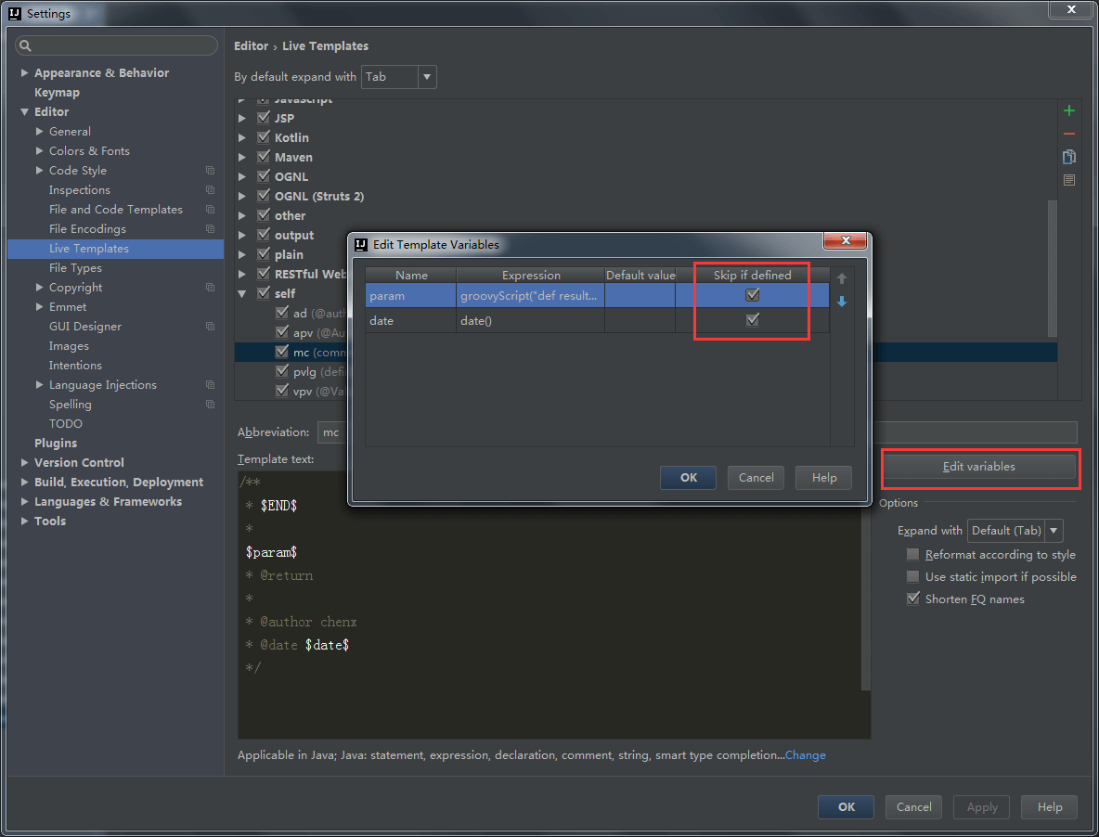Uncheck the Kotlin template group

click(264, 137)
